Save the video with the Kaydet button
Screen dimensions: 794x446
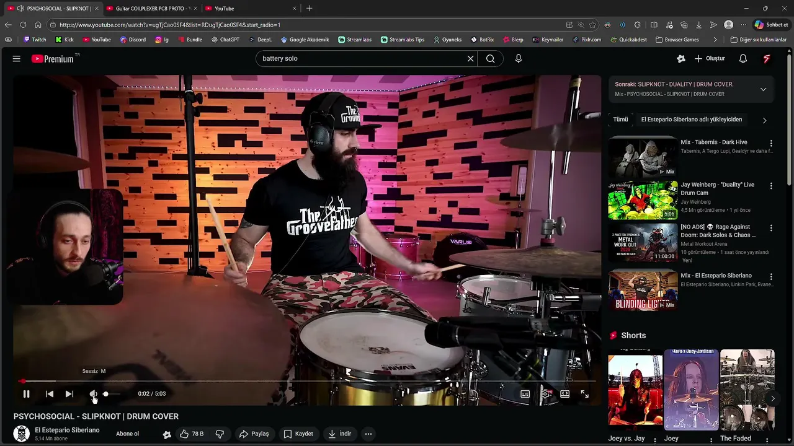pyautogui.click(x=298, y=434)
